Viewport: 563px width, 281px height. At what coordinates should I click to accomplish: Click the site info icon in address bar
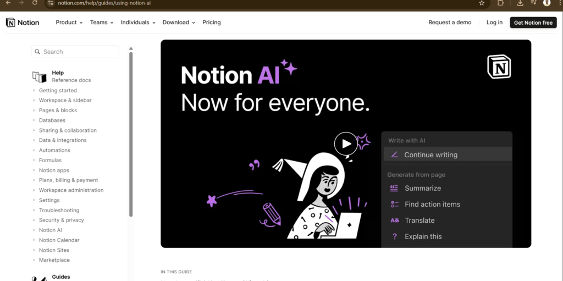[51, 3]
